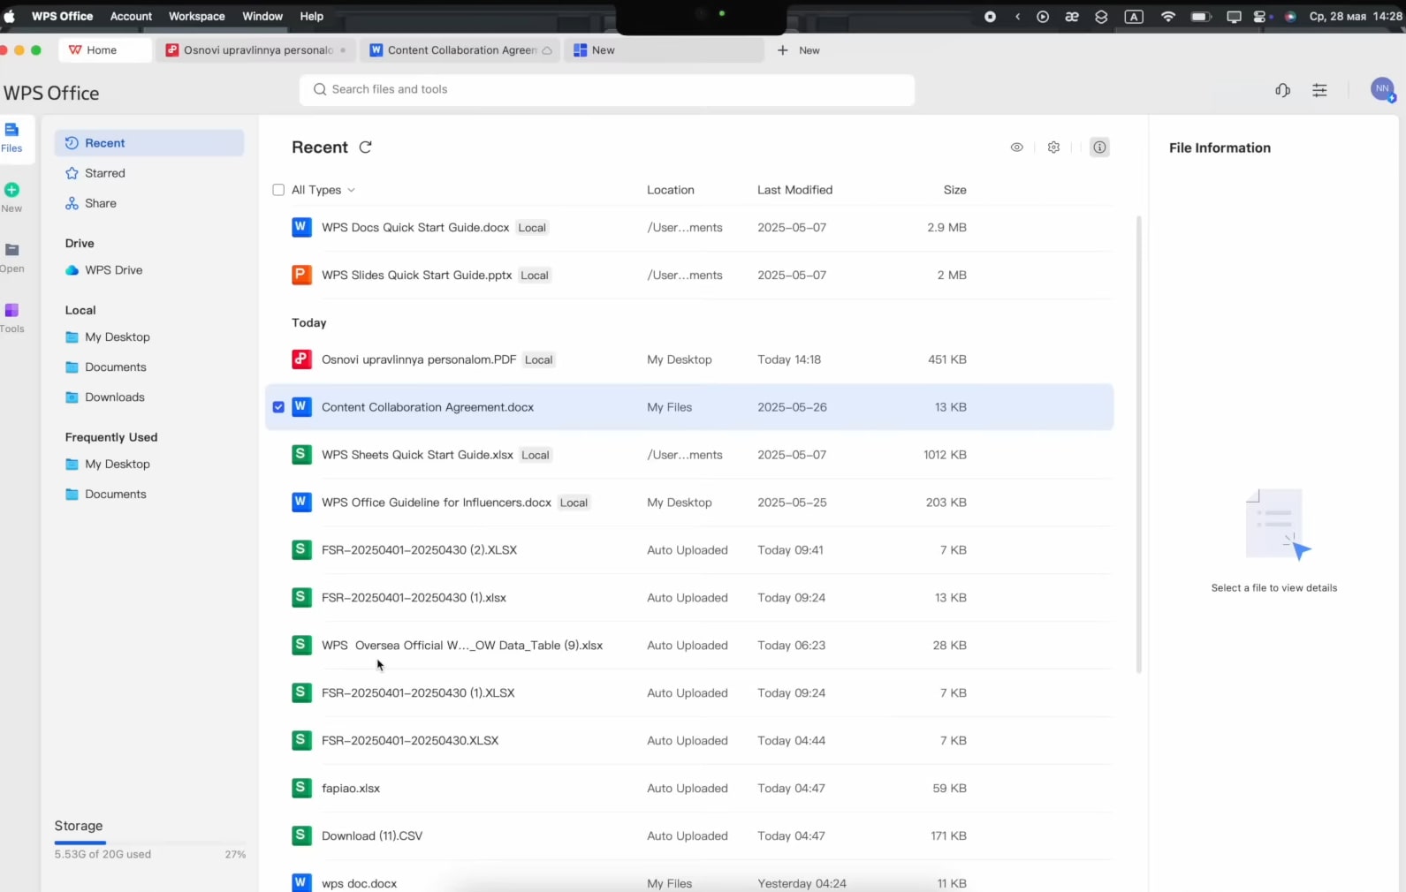Click the spreadsheet icon of Download (11).CSV

(x=301, y=835)
